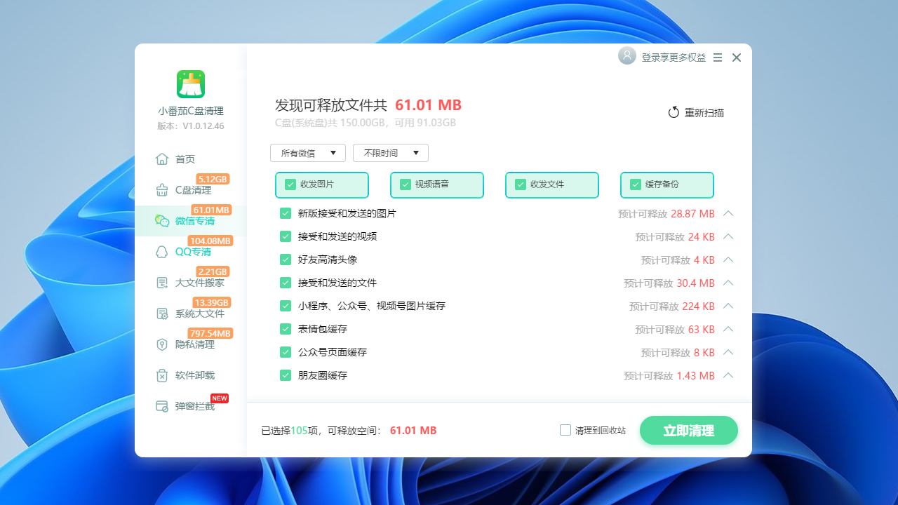Screen dimensions: 898x505
Task: Enable 清理到回收站 option
Action: click(x=565, y=430)
